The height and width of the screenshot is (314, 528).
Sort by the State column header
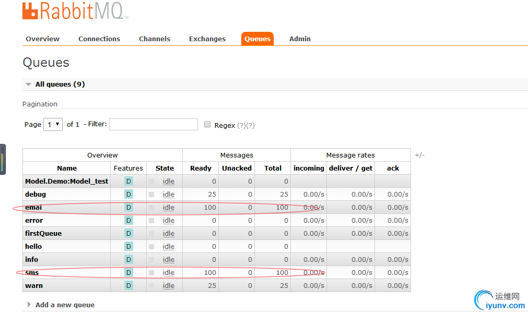tap(165, 168)
